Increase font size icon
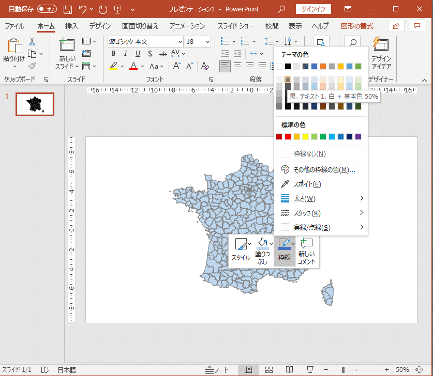This screenshot has width=433, height=376. pos(177,66)
